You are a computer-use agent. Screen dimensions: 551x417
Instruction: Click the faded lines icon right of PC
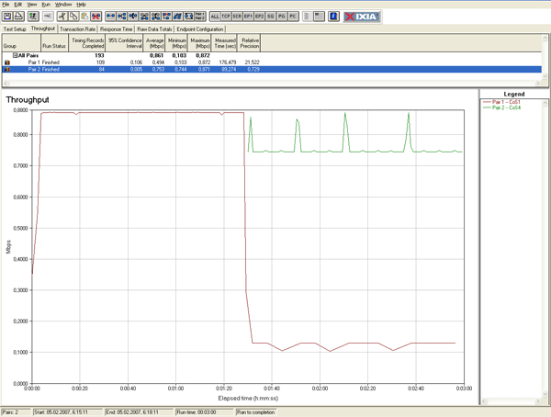pos(307,17)
